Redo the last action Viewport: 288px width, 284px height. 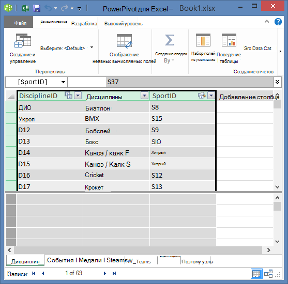pos(64,8)
